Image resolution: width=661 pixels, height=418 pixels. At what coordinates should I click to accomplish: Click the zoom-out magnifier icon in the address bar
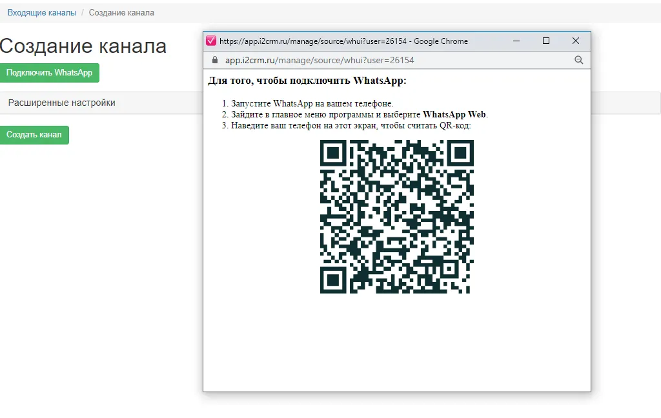(x=578, y=60)
